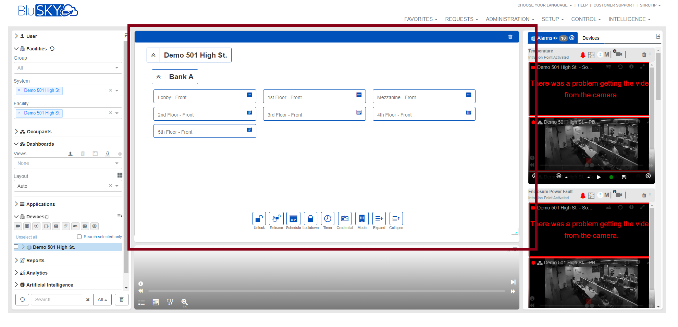The width and height of the screenshot is (678, 327).
Task: Click the Unselect all link
Action: (x=26, y=237)
